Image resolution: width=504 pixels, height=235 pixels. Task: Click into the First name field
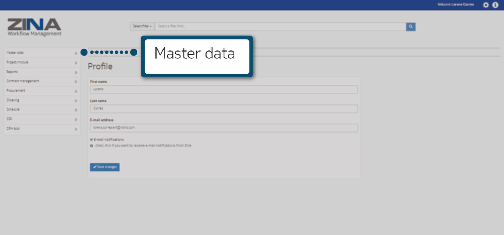tap(224, 90)
